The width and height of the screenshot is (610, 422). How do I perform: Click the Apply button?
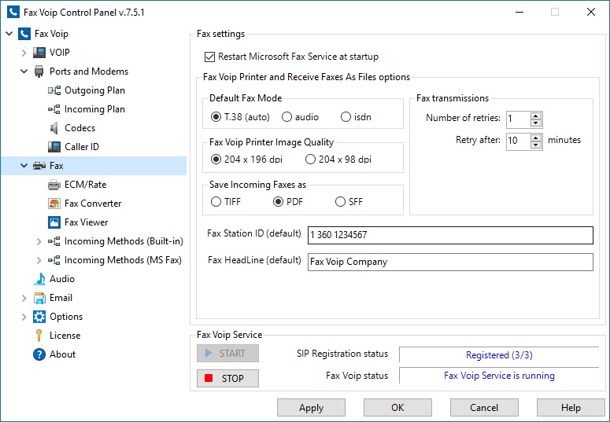(x=311, y=408)
